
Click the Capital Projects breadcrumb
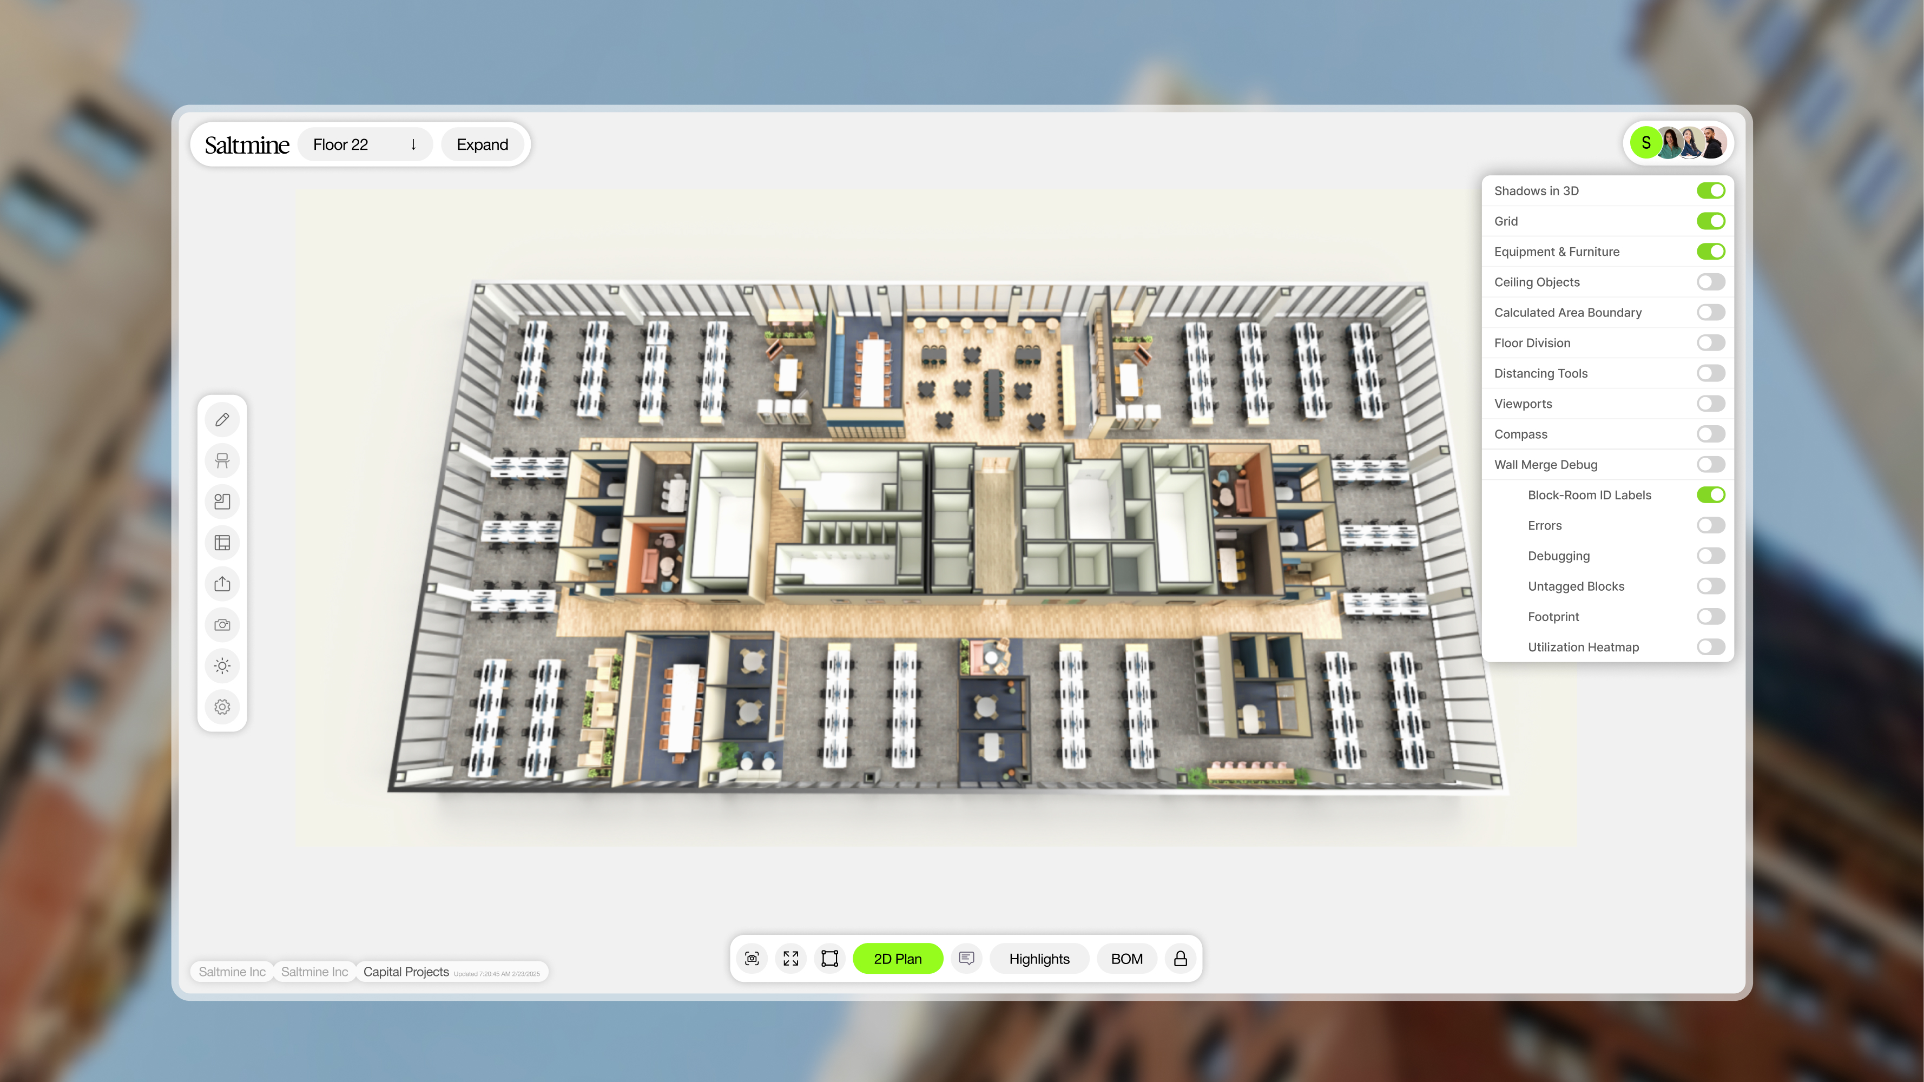(406, 972)
